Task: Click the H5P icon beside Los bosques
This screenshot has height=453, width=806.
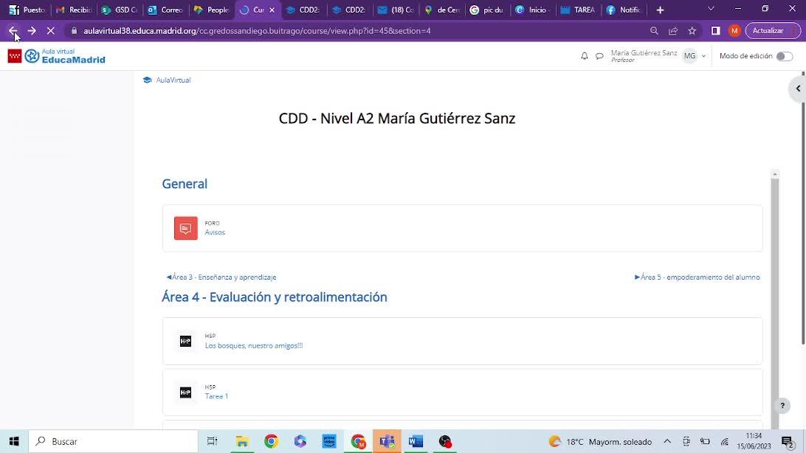Action: click(185, 341)
